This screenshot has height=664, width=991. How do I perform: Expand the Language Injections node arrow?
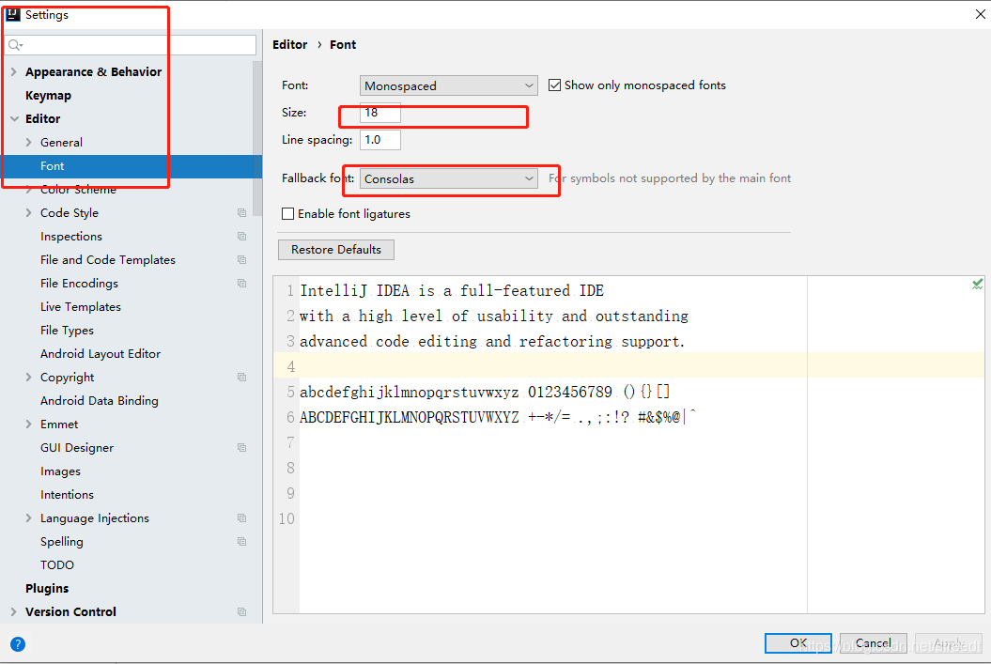pyautogui.click(x=28, y=518)
